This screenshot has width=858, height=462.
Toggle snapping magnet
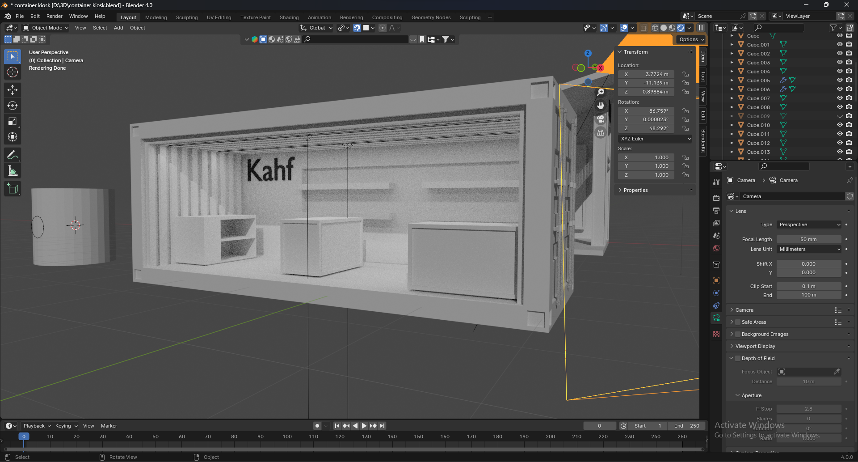coord(357,28)
